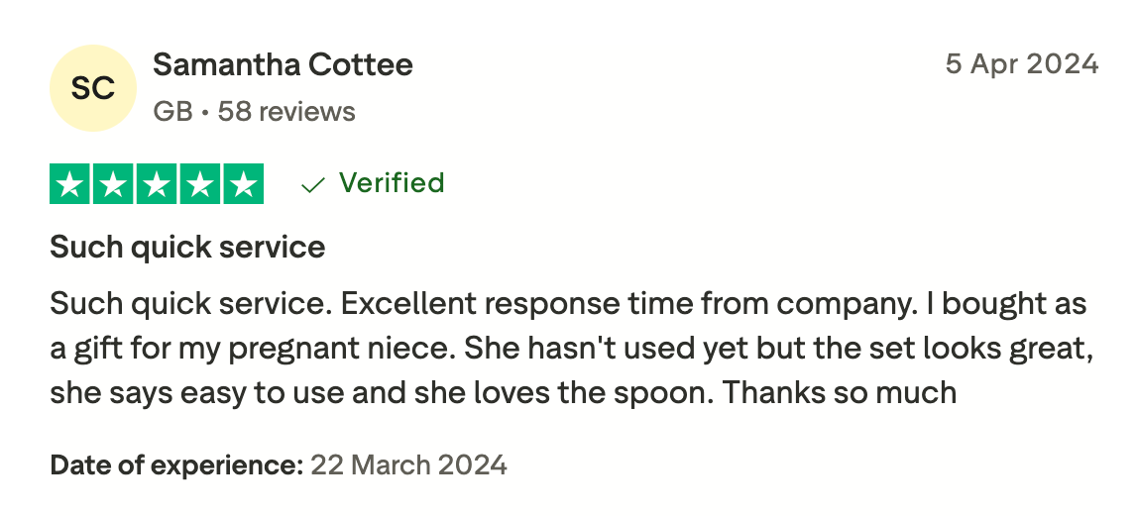Click the dot separator before '58 reviews'
The height and width of the screenshot is (516, 1137).
click(x=205, y=112)
